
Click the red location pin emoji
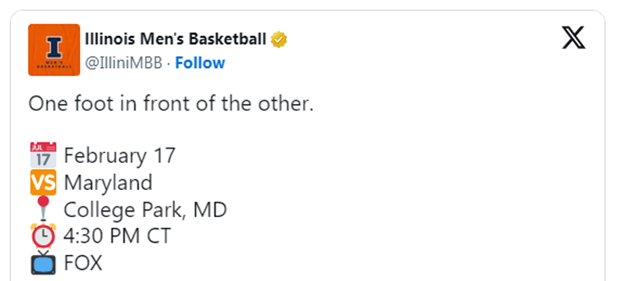pos(43,209)
